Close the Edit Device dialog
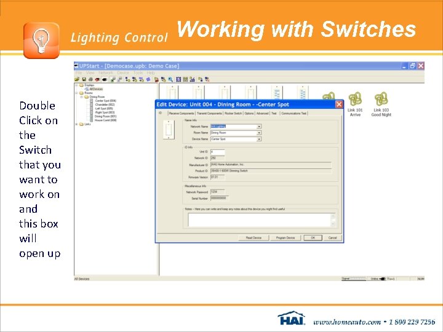 (x=339, y=105)
